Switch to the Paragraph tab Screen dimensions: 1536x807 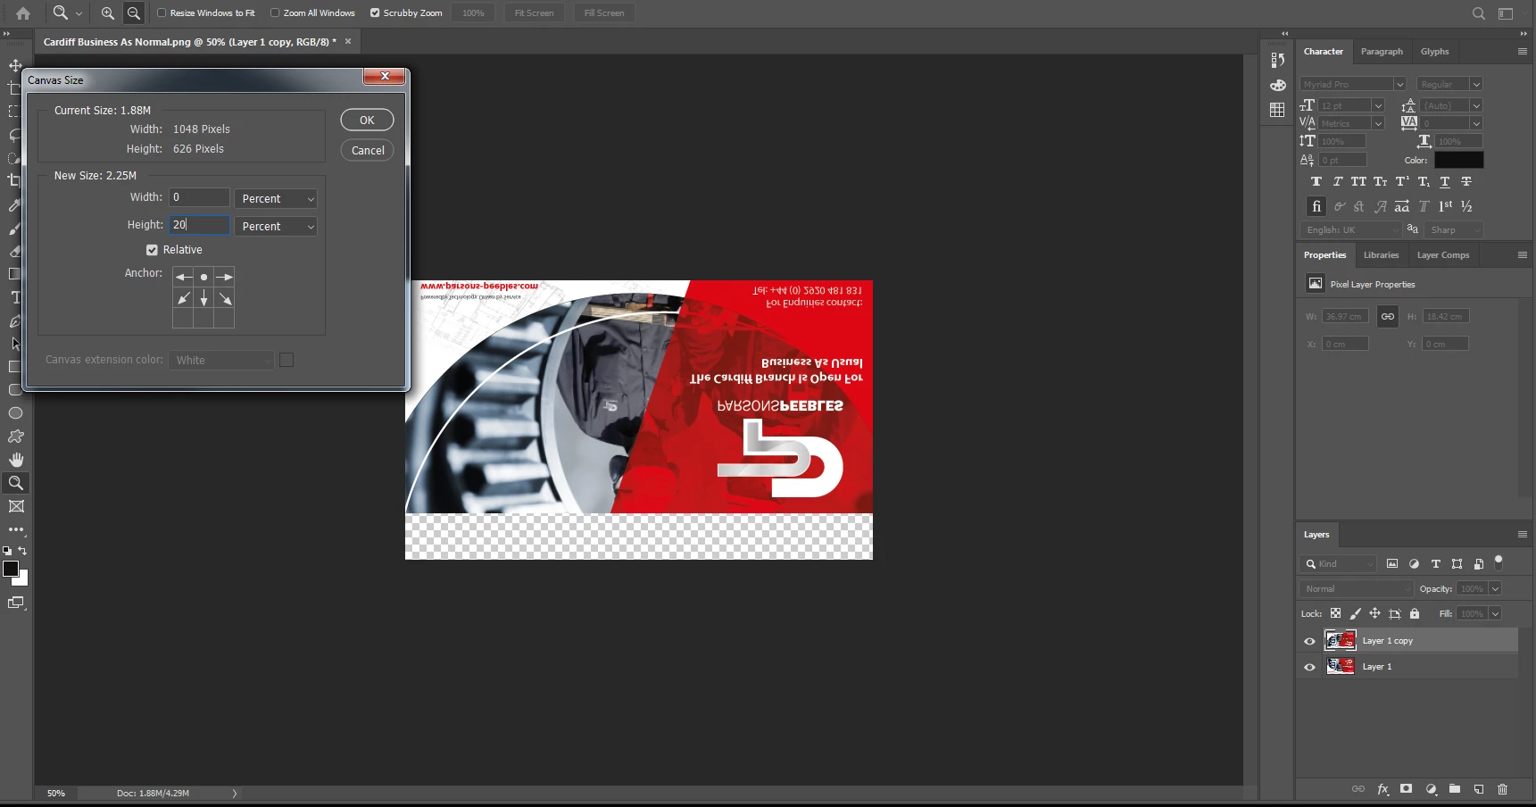pos(1382,52)
